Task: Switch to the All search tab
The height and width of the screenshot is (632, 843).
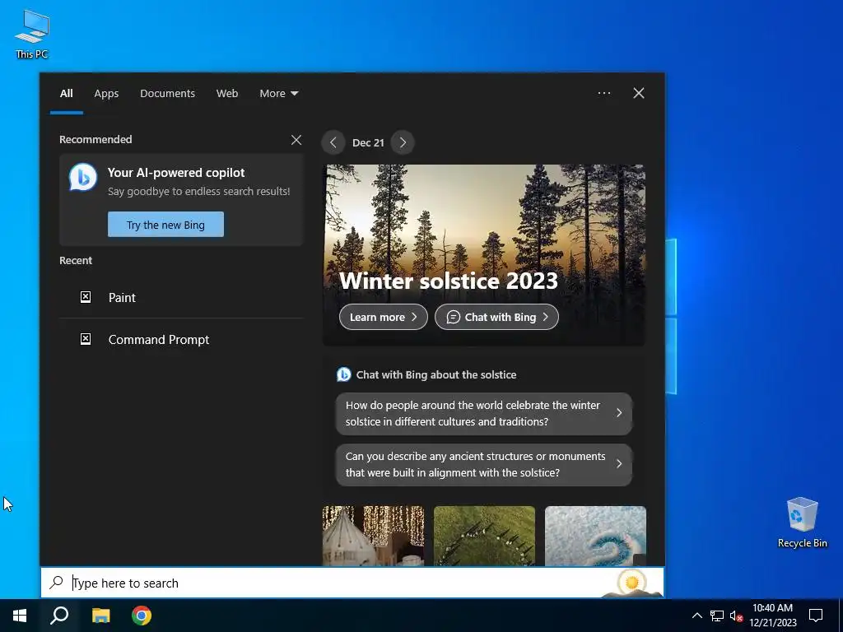Action: point(66,94)
